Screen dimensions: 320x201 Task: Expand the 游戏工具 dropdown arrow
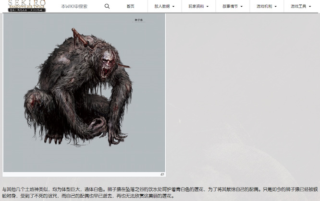pyautogui.click(x=310, y=7)
